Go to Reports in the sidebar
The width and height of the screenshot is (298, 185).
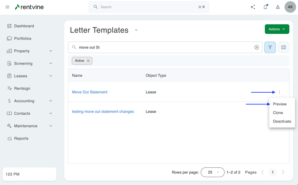coord(21,139)
